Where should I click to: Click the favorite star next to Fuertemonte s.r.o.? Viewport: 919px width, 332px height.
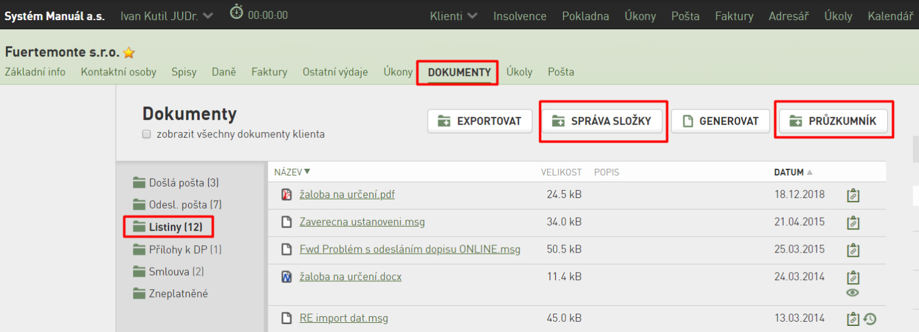(x=129, y=53)
